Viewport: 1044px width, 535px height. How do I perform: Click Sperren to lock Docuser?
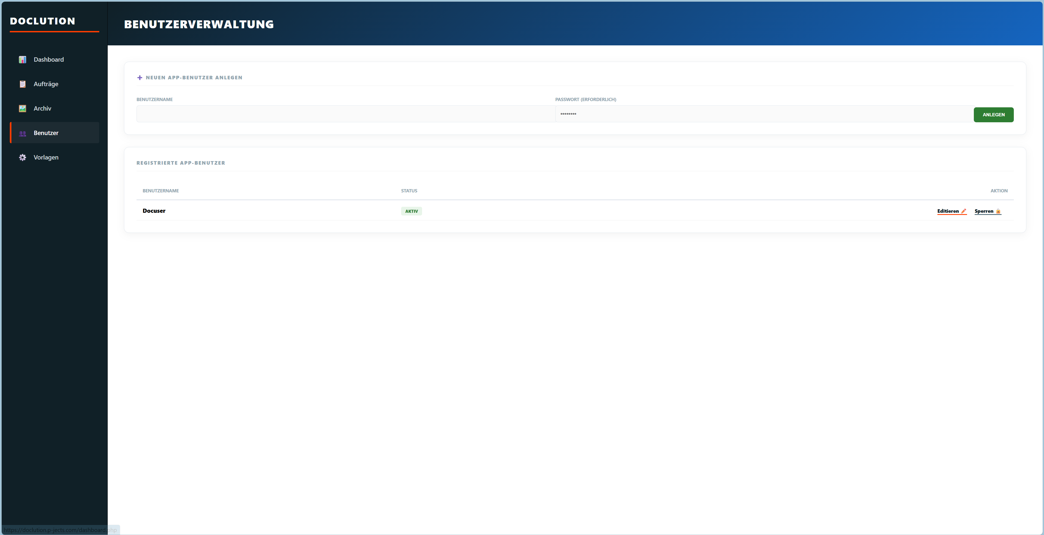click(984, 211)
